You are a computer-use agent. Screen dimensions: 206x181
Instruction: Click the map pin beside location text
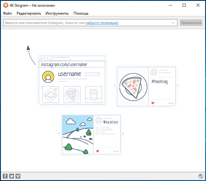tap(105, 122)
